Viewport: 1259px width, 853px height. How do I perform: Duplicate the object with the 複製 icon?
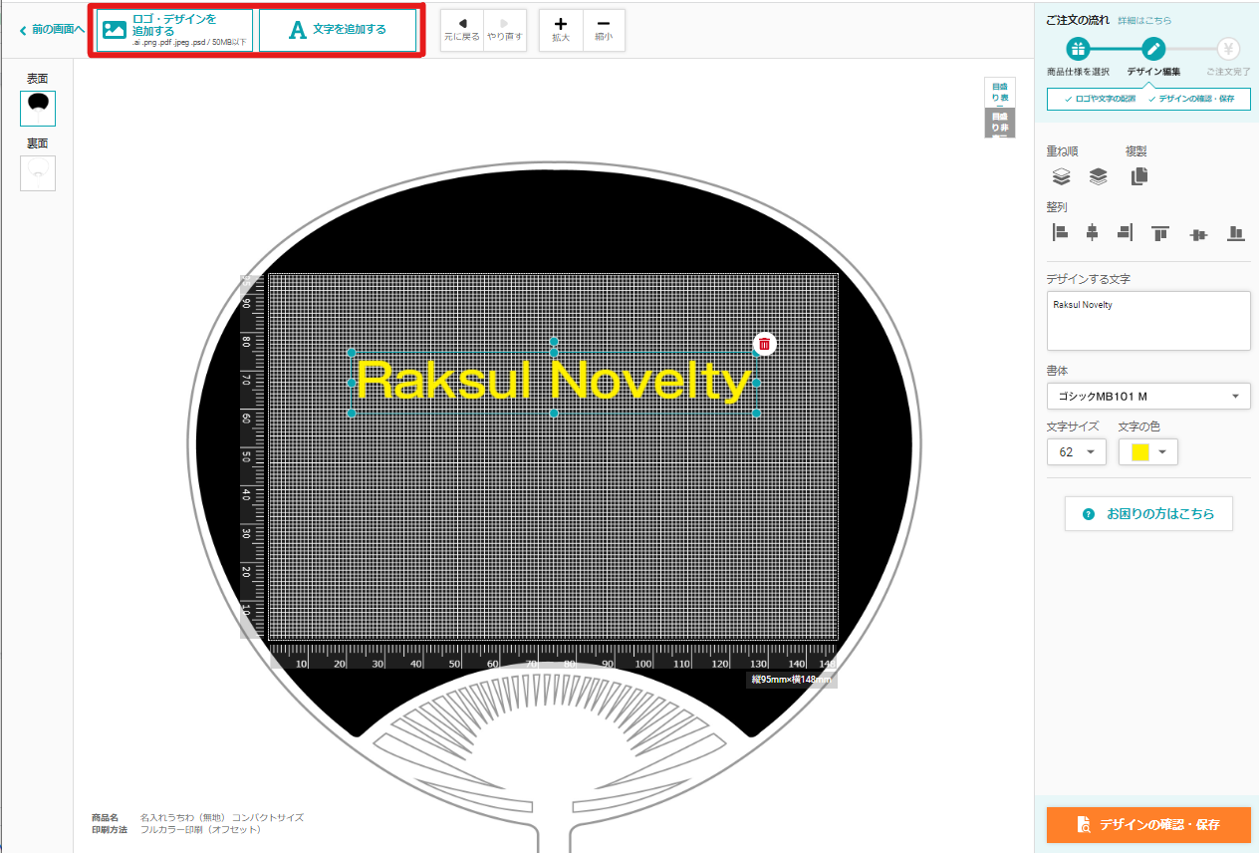1139,177
